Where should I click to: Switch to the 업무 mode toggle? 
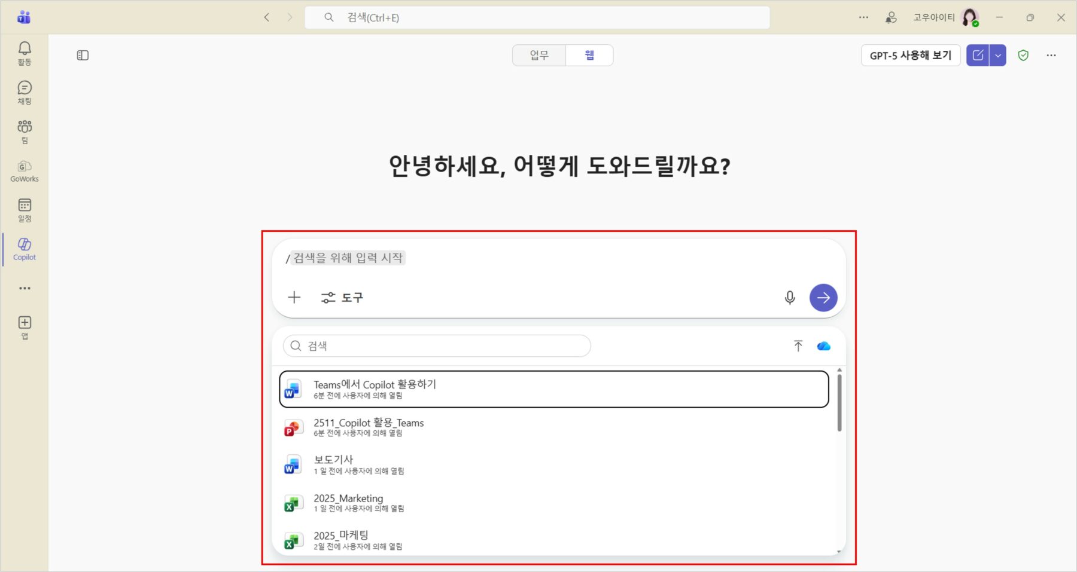pos(538,56)
